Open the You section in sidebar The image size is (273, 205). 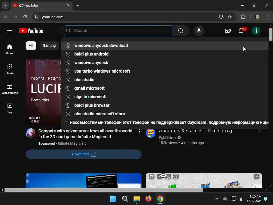coord(10,108)
